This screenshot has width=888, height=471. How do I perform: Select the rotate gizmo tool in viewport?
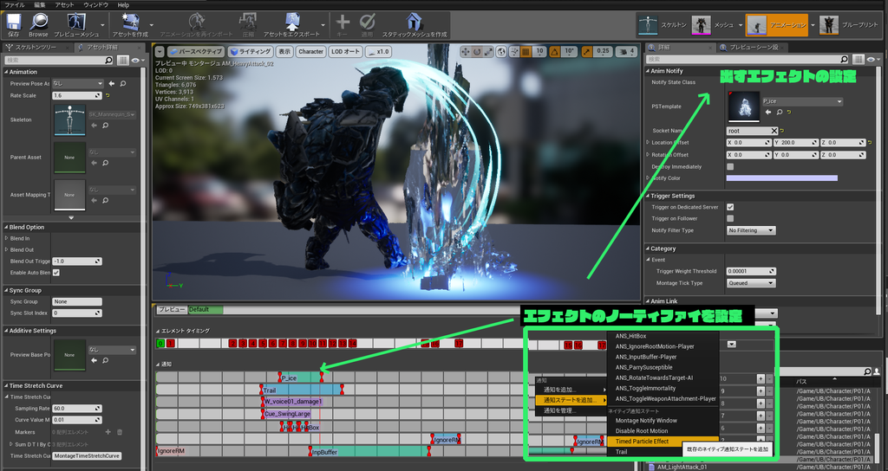coord(477,51)
